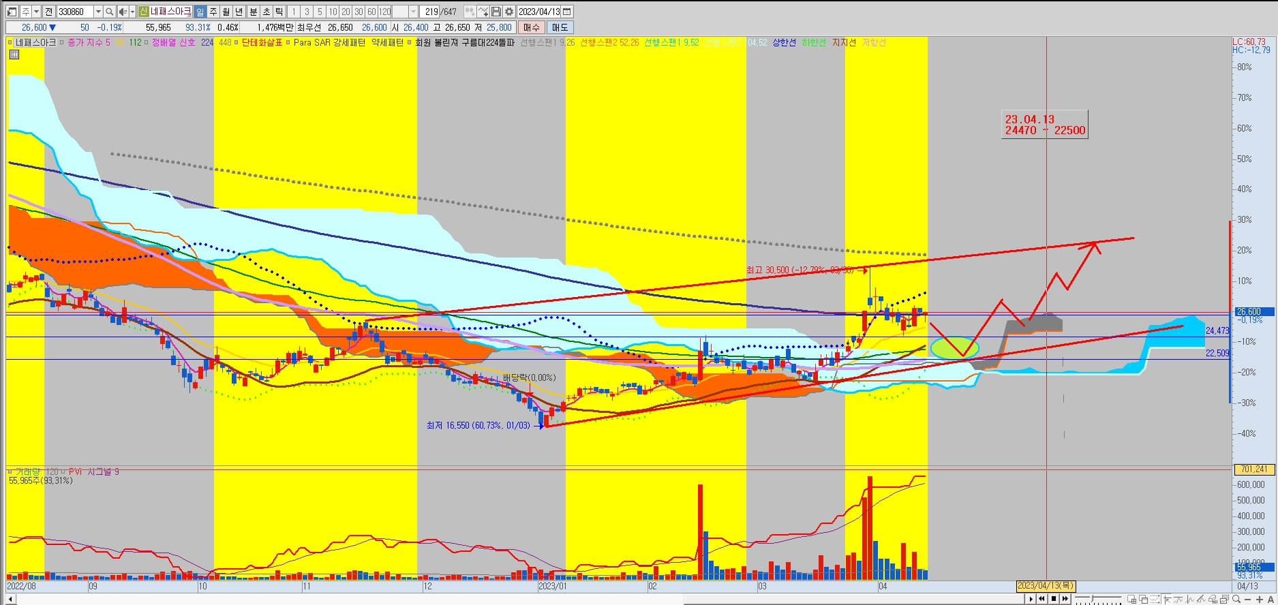
Task: Click the grayed icon before the add indicator icon
Action: click(x=470, y=12)
